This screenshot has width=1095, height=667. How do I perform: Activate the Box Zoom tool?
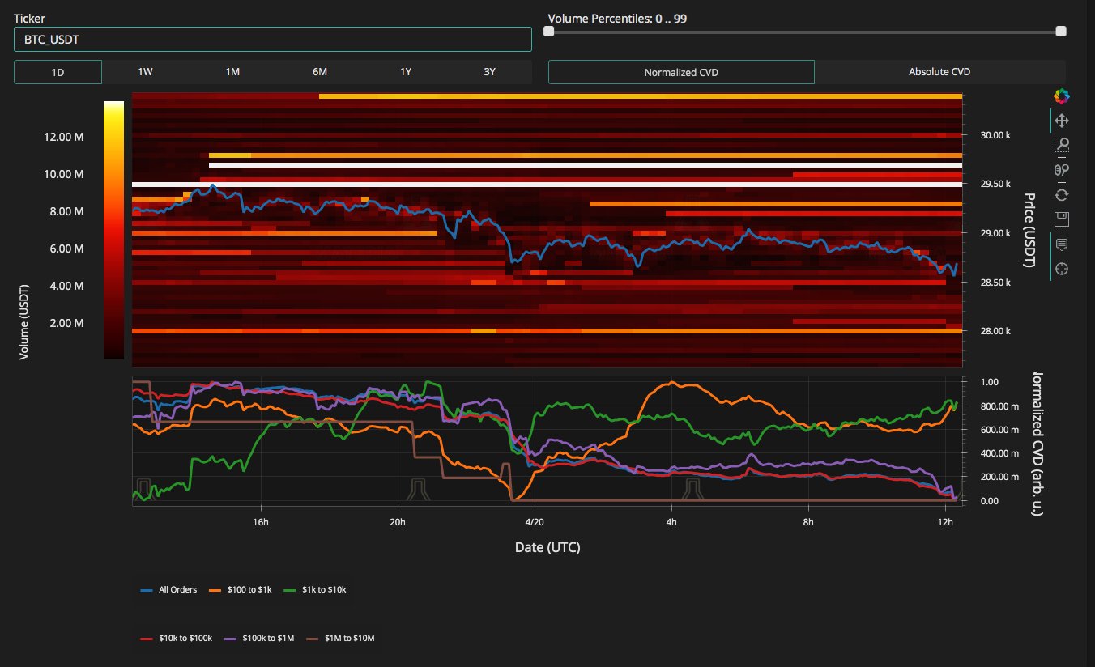(x=1061, y=145)
